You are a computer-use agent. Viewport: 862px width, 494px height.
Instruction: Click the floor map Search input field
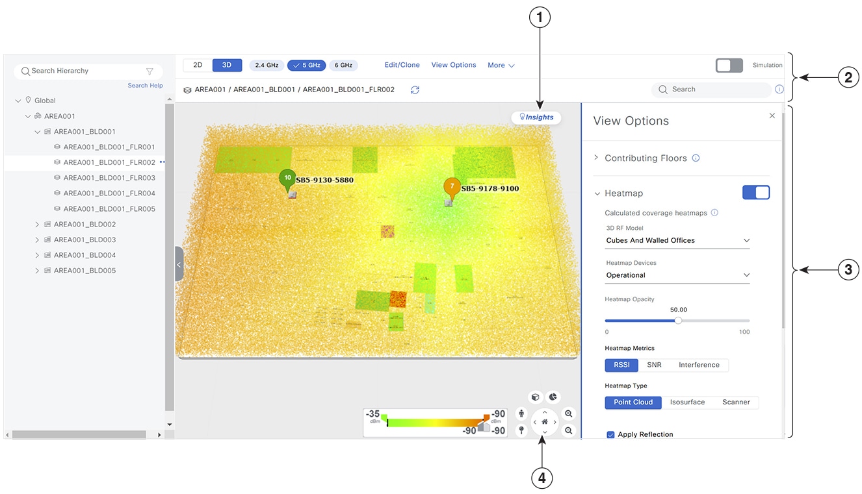712,90
